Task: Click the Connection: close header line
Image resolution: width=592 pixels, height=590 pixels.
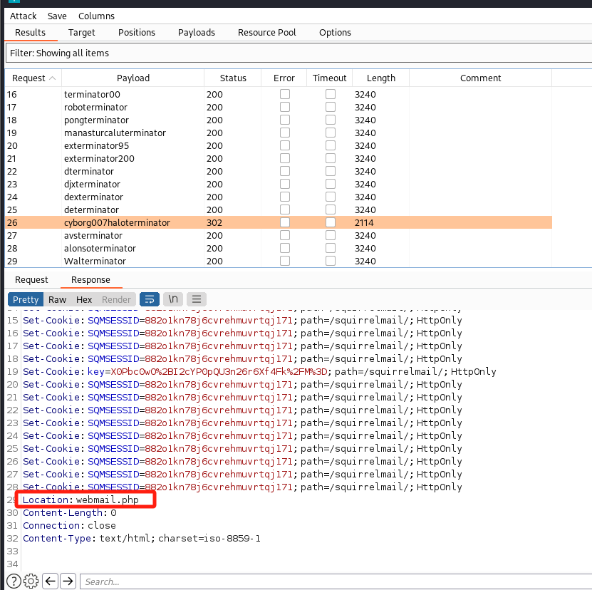Action: pos(69,525)
